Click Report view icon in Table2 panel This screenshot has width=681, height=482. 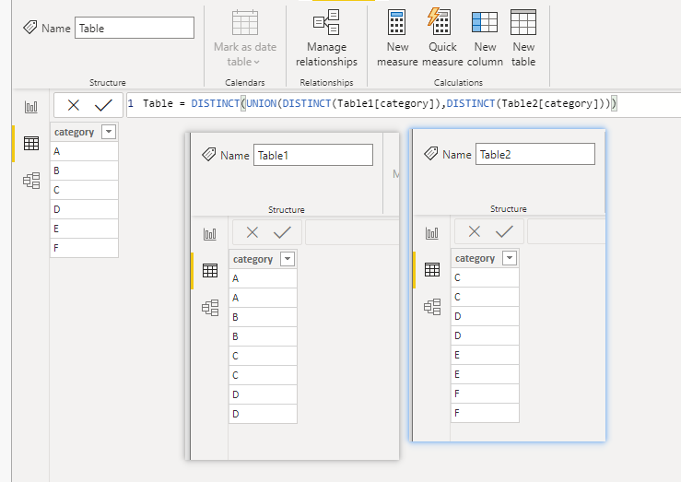[431, 233]
